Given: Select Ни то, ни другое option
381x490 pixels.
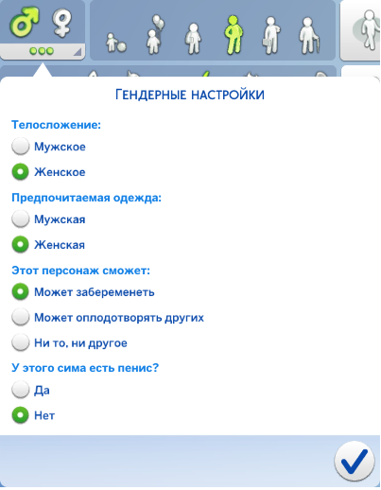Looking at the screenshot, I should coord(20,342).
